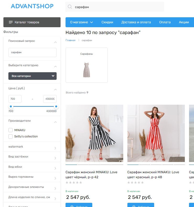Collapse the Цена filter section
Screen dimensions: 194x207
[x=55, y=89]
